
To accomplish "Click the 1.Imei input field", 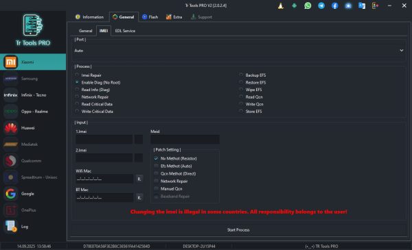I will [104, 139].
